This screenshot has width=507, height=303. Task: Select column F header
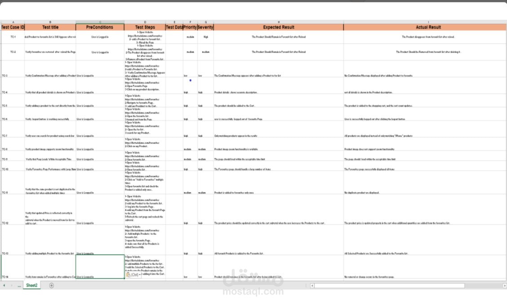[x=190, y=22]
